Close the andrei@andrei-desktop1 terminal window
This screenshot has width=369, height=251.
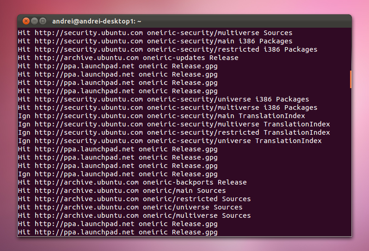click(26, 21)
